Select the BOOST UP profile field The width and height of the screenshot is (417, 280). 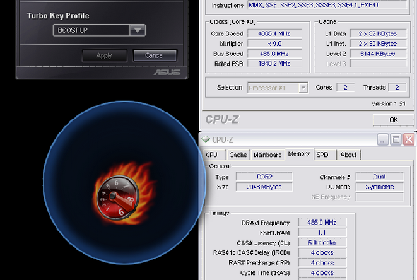click(91, 30)
